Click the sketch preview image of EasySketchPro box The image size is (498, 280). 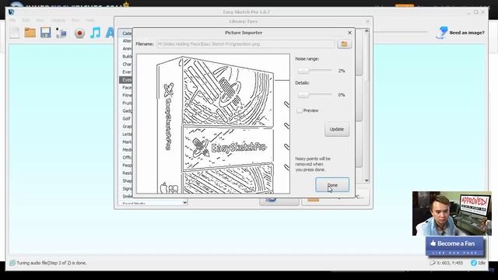(x=213, y=124)
